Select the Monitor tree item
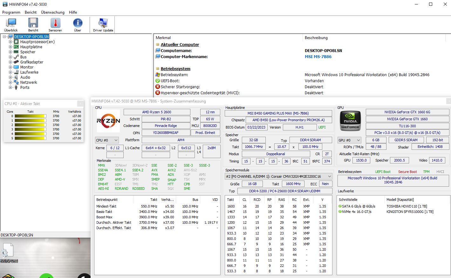This screenshot has width=451, height=278. tap(27, 67)
